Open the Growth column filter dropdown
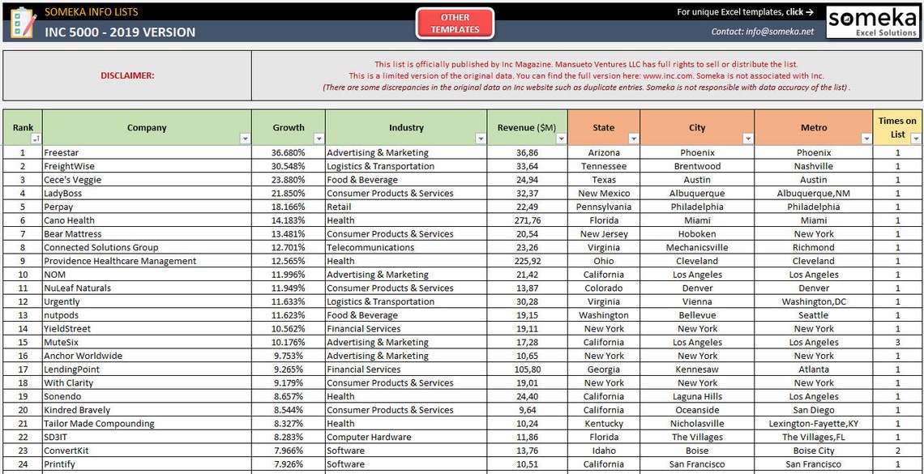The image size is (924, 474). coord(319,139)
